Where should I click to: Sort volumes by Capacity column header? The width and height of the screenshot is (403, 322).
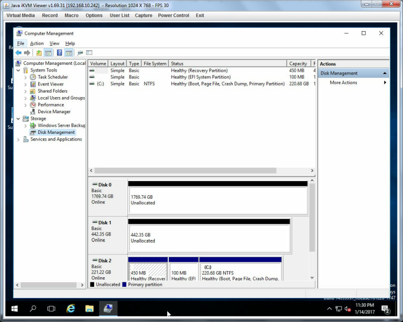tap(298, 64)
